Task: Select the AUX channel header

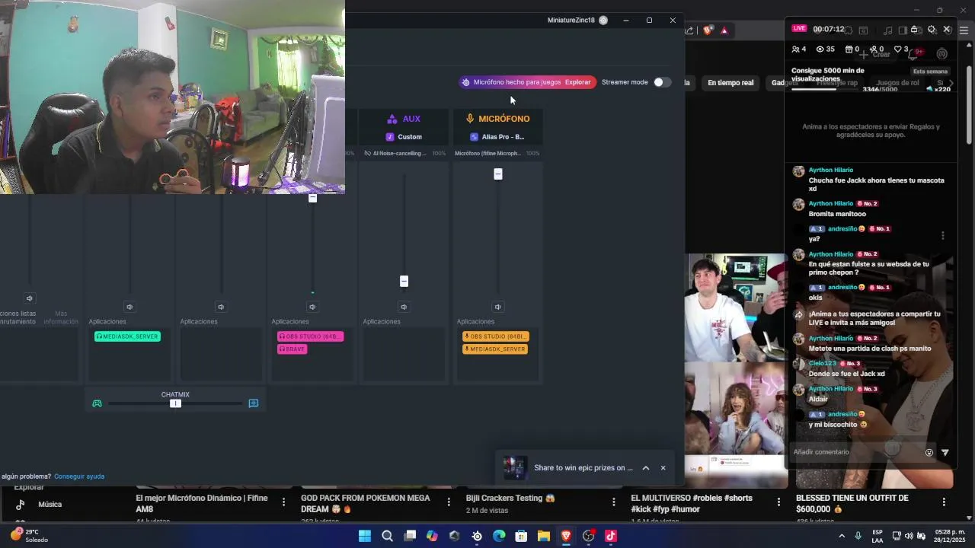Action: 404,119
